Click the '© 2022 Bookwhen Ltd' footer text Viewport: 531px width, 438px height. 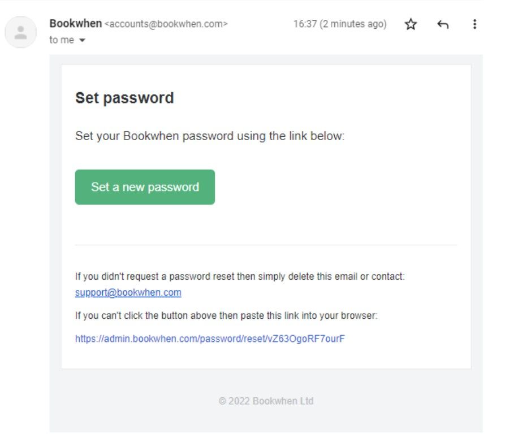[266, 401]
